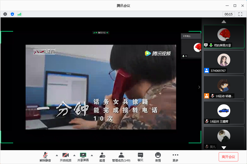Open the 更多 more options menu

(x=175, y=157)
